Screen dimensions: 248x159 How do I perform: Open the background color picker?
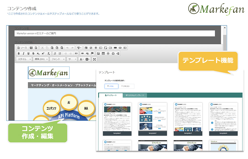coord(87,59)
